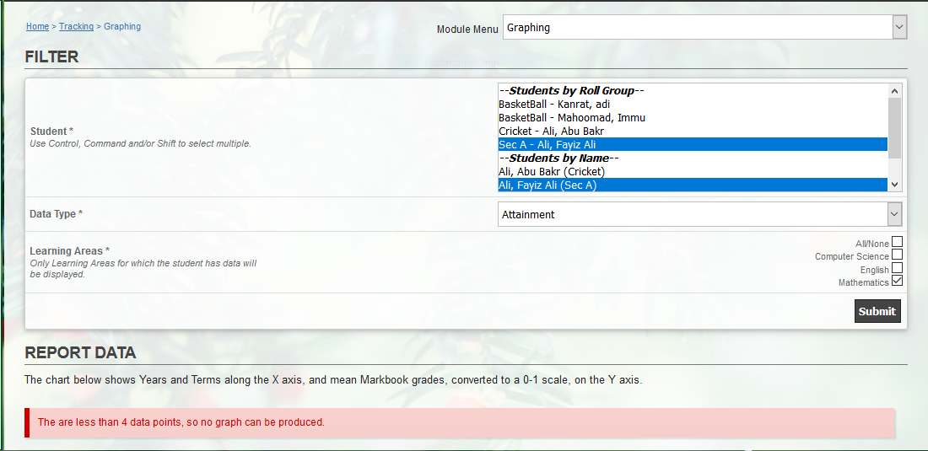
Task: Select student Cricket - Ali, Abu Bakr
Action: (x=693, y=132)
